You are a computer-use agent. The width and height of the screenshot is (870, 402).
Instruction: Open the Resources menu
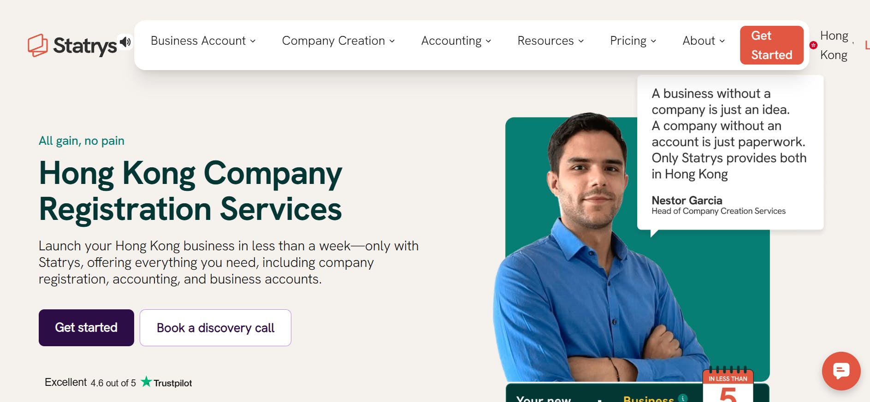coord(550,41)
